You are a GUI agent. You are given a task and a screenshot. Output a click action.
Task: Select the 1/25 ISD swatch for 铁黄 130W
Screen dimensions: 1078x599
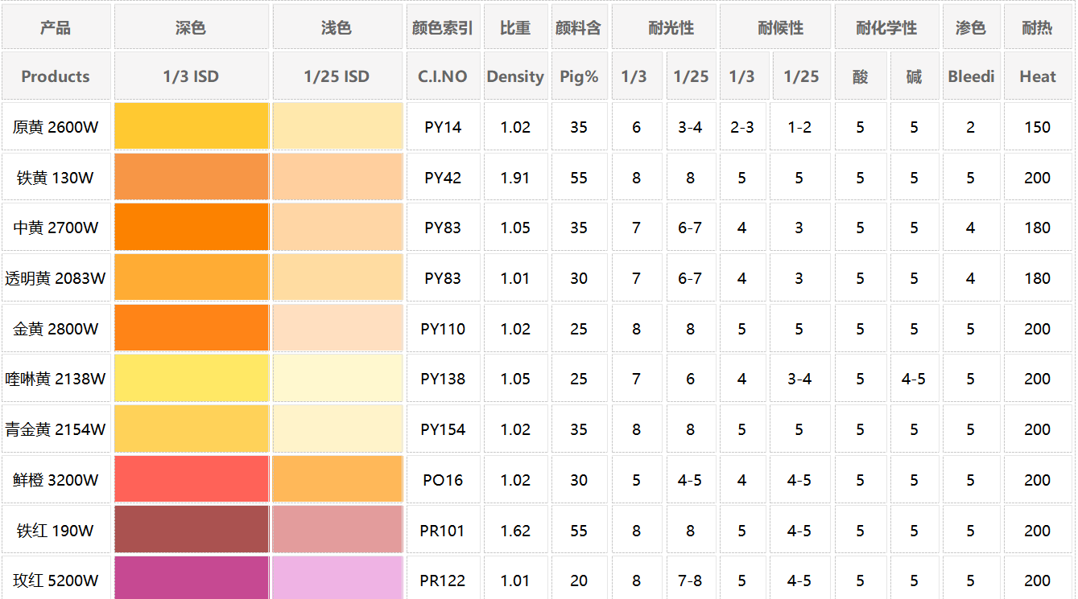(x=337, y=177)
